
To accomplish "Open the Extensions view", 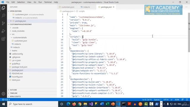I will (x=3, y=39).
